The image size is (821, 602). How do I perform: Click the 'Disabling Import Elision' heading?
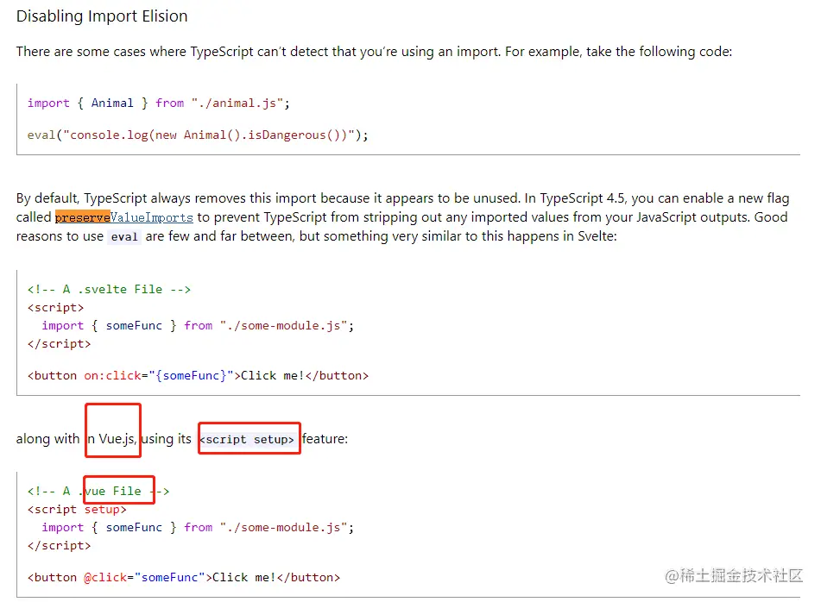coord(102,16)
